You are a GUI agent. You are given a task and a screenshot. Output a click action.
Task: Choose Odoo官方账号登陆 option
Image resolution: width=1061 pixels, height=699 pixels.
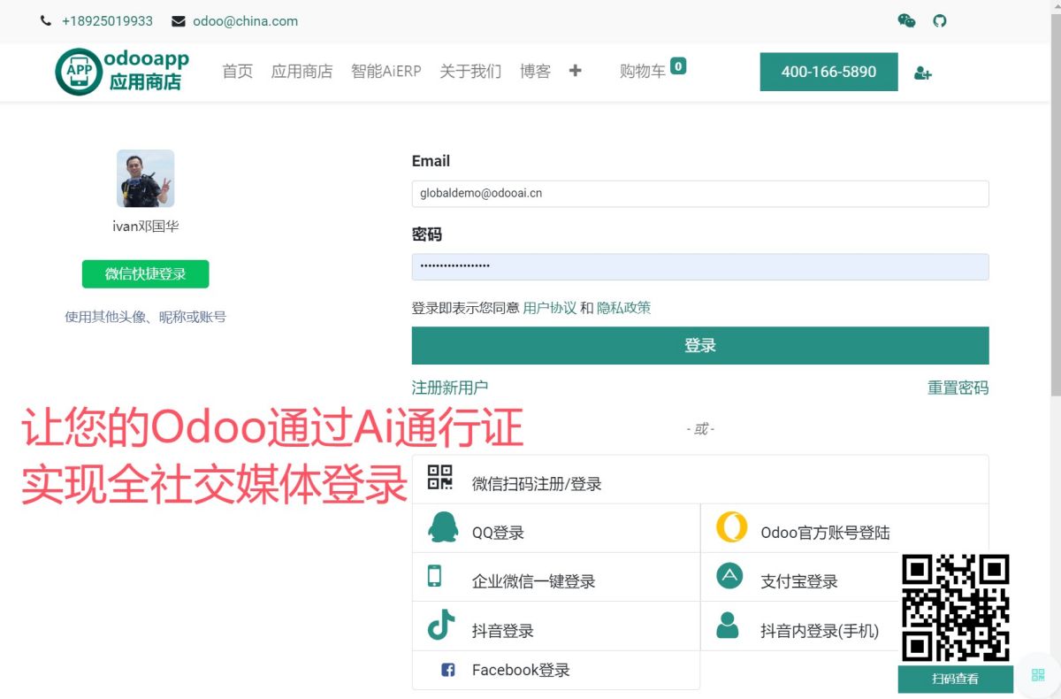point(844,528)
